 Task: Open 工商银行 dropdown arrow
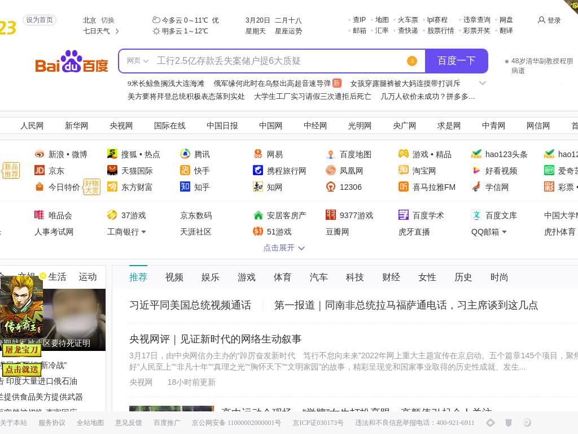click(143, 232)
